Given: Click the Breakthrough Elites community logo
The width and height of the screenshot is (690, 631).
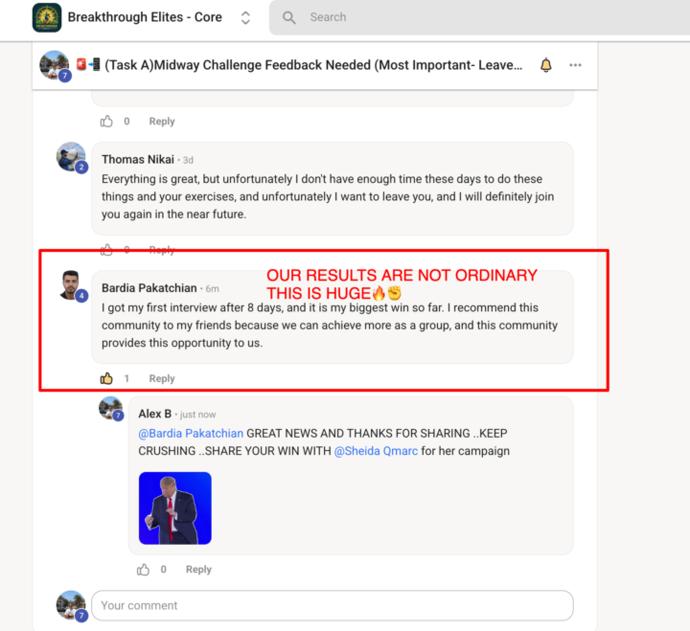Looking at the screenshot, I should (47, 17).
